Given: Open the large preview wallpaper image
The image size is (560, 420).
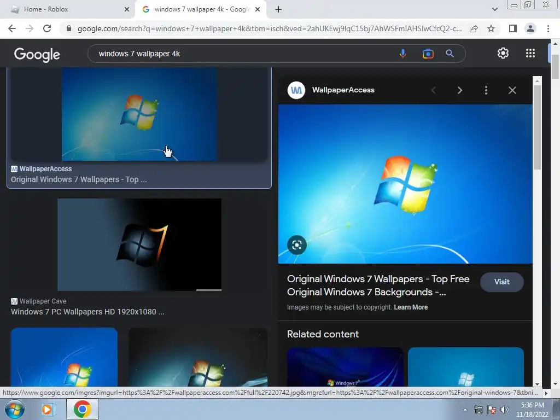Looking at the screenshot, I should coord(405,184).
